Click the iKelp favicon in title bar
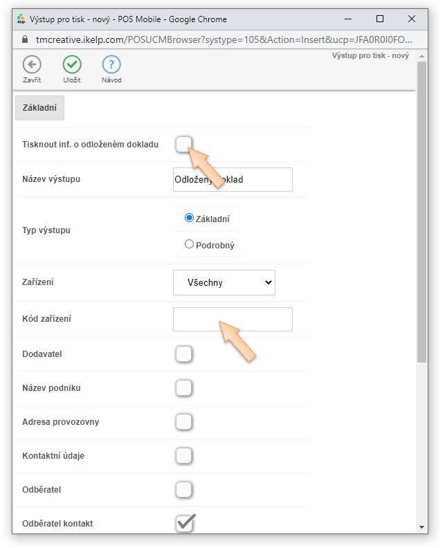 21,19
